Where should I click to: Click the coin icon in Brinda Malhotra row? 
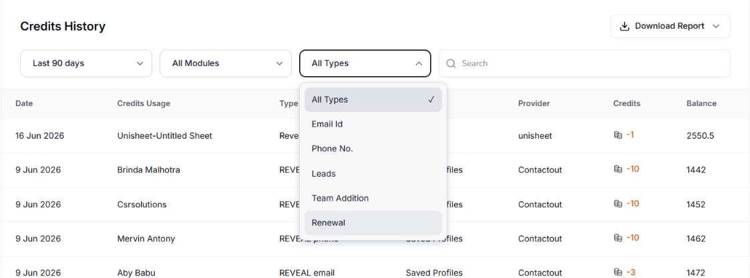tap(618, 169)
